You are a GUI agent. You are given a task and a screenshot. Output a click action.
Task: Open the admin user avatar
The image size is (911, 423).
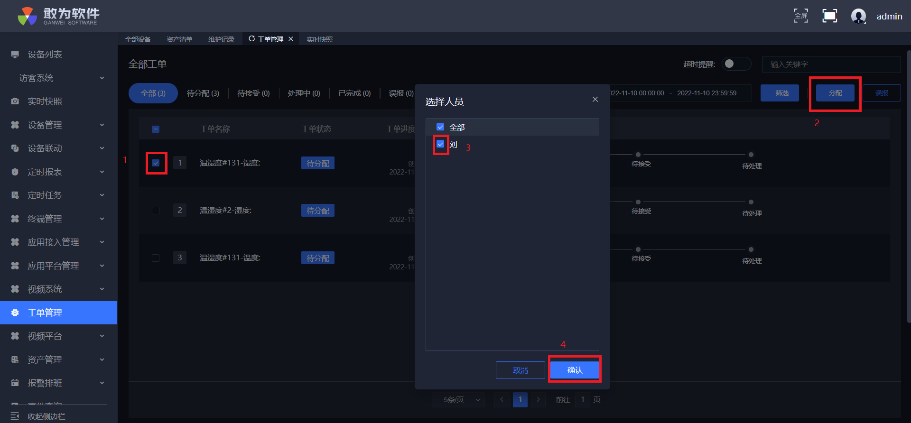[x=858, y=16]
